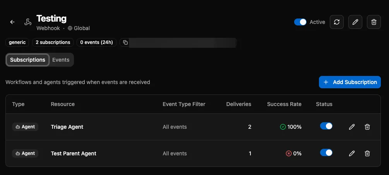The image size is (389, 175).
Task: Click the webhook icon beside Testing
Action: click(x=27, y=22)
